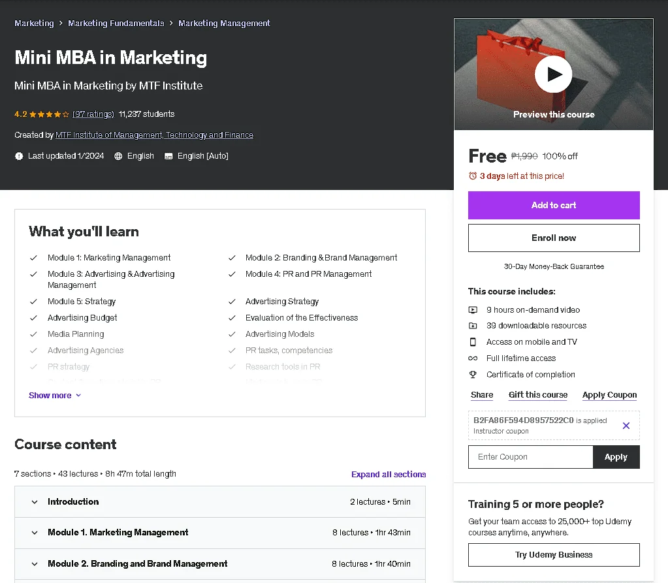Click checkmark beside Module 1: Marketing Management
Screen dimensions: 668x583
33,258
